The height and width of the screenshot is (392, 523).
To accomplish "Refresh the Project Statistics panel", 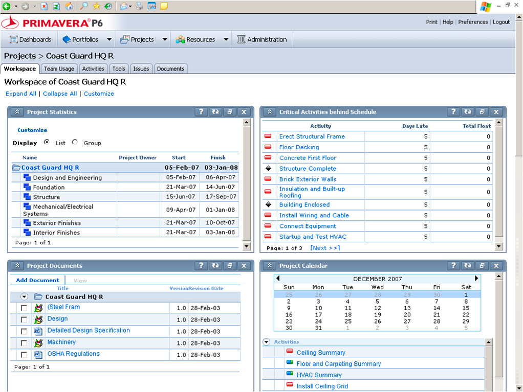I will coord(215,112).
